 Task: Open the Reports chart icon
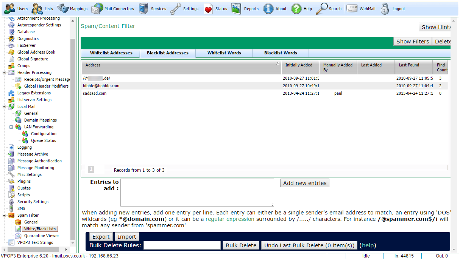(237, 9)
